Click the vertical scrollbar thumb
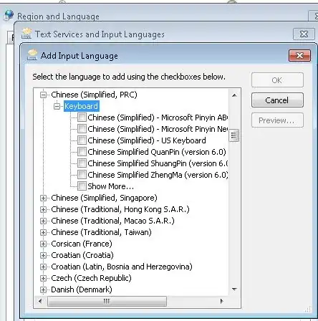318x321 pixels. tap(234, 135)
